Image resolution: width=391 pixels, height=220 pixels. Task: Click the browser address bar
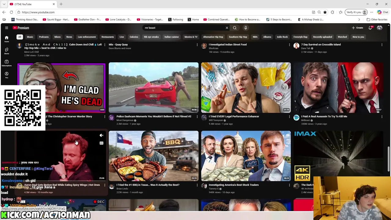pos(165,12)
